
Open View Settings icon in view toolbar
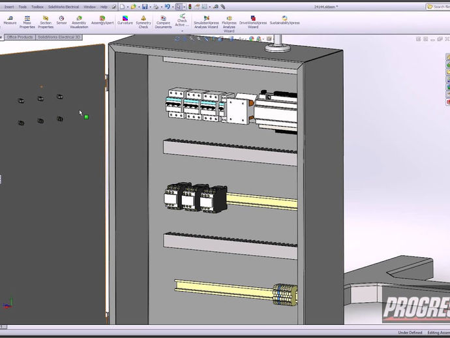[269, 38]
